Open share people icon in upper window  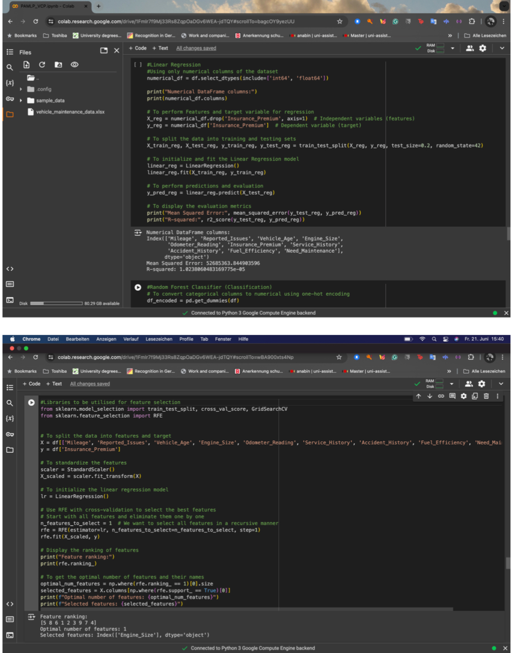tap(470, 48)
